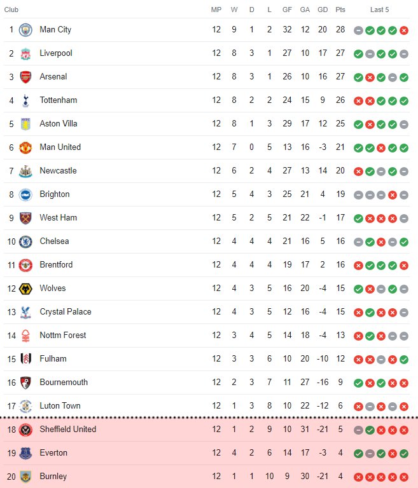This screenshot has width=418, height=488.
Task: Select the GD column header
Action: [x=323, y=10]
